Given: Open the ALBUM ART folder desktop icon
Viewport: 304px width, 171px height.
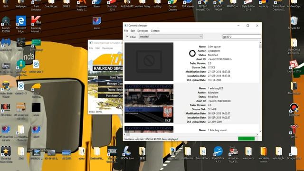Looking at the screenshot, I should 127,4.
